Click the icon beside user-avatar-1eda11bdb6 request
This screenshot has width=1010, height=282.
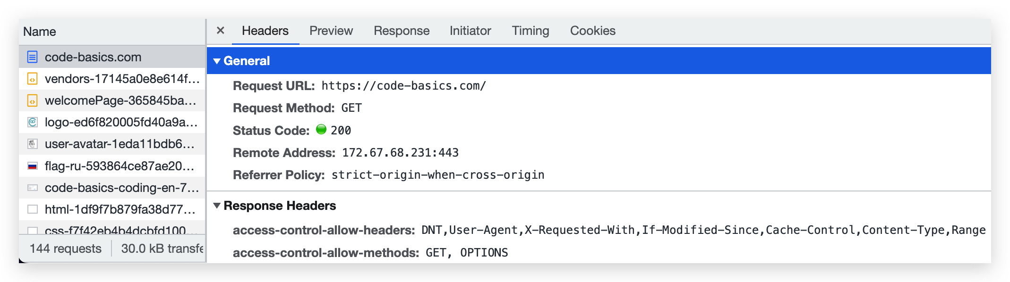pyautogui.click(x=32, y=144)
